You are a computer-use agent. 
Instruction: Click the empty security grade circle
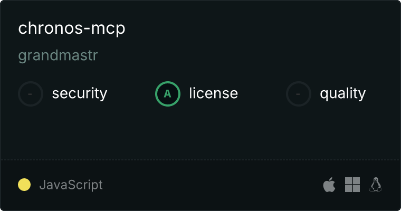pyautogui.click(x=31, y=94)
